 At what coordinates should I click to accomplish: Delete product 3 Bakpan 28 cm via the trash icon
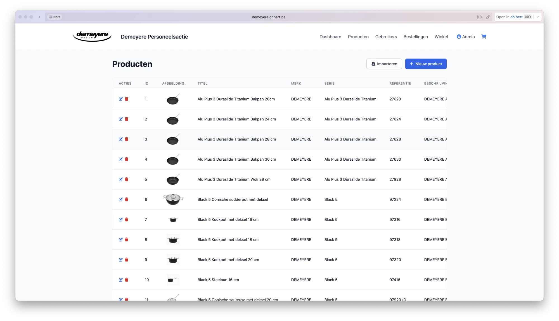pos(127,139)
